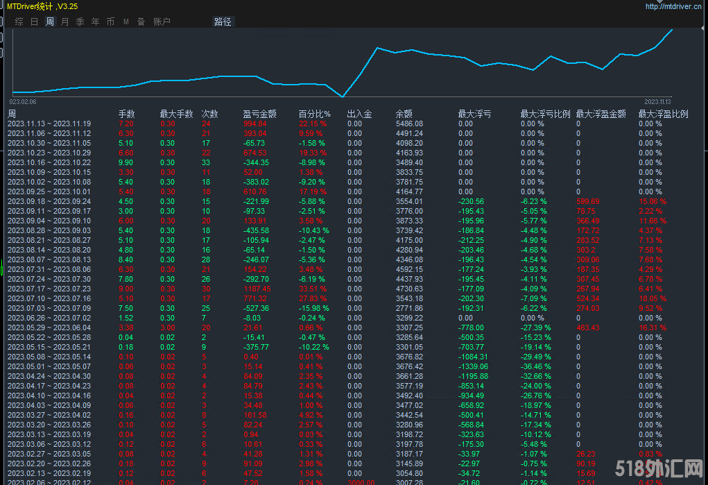
Task: Select the 2023.11.13 ~ 2023.11.19 week row
Action: click(49, 124)
